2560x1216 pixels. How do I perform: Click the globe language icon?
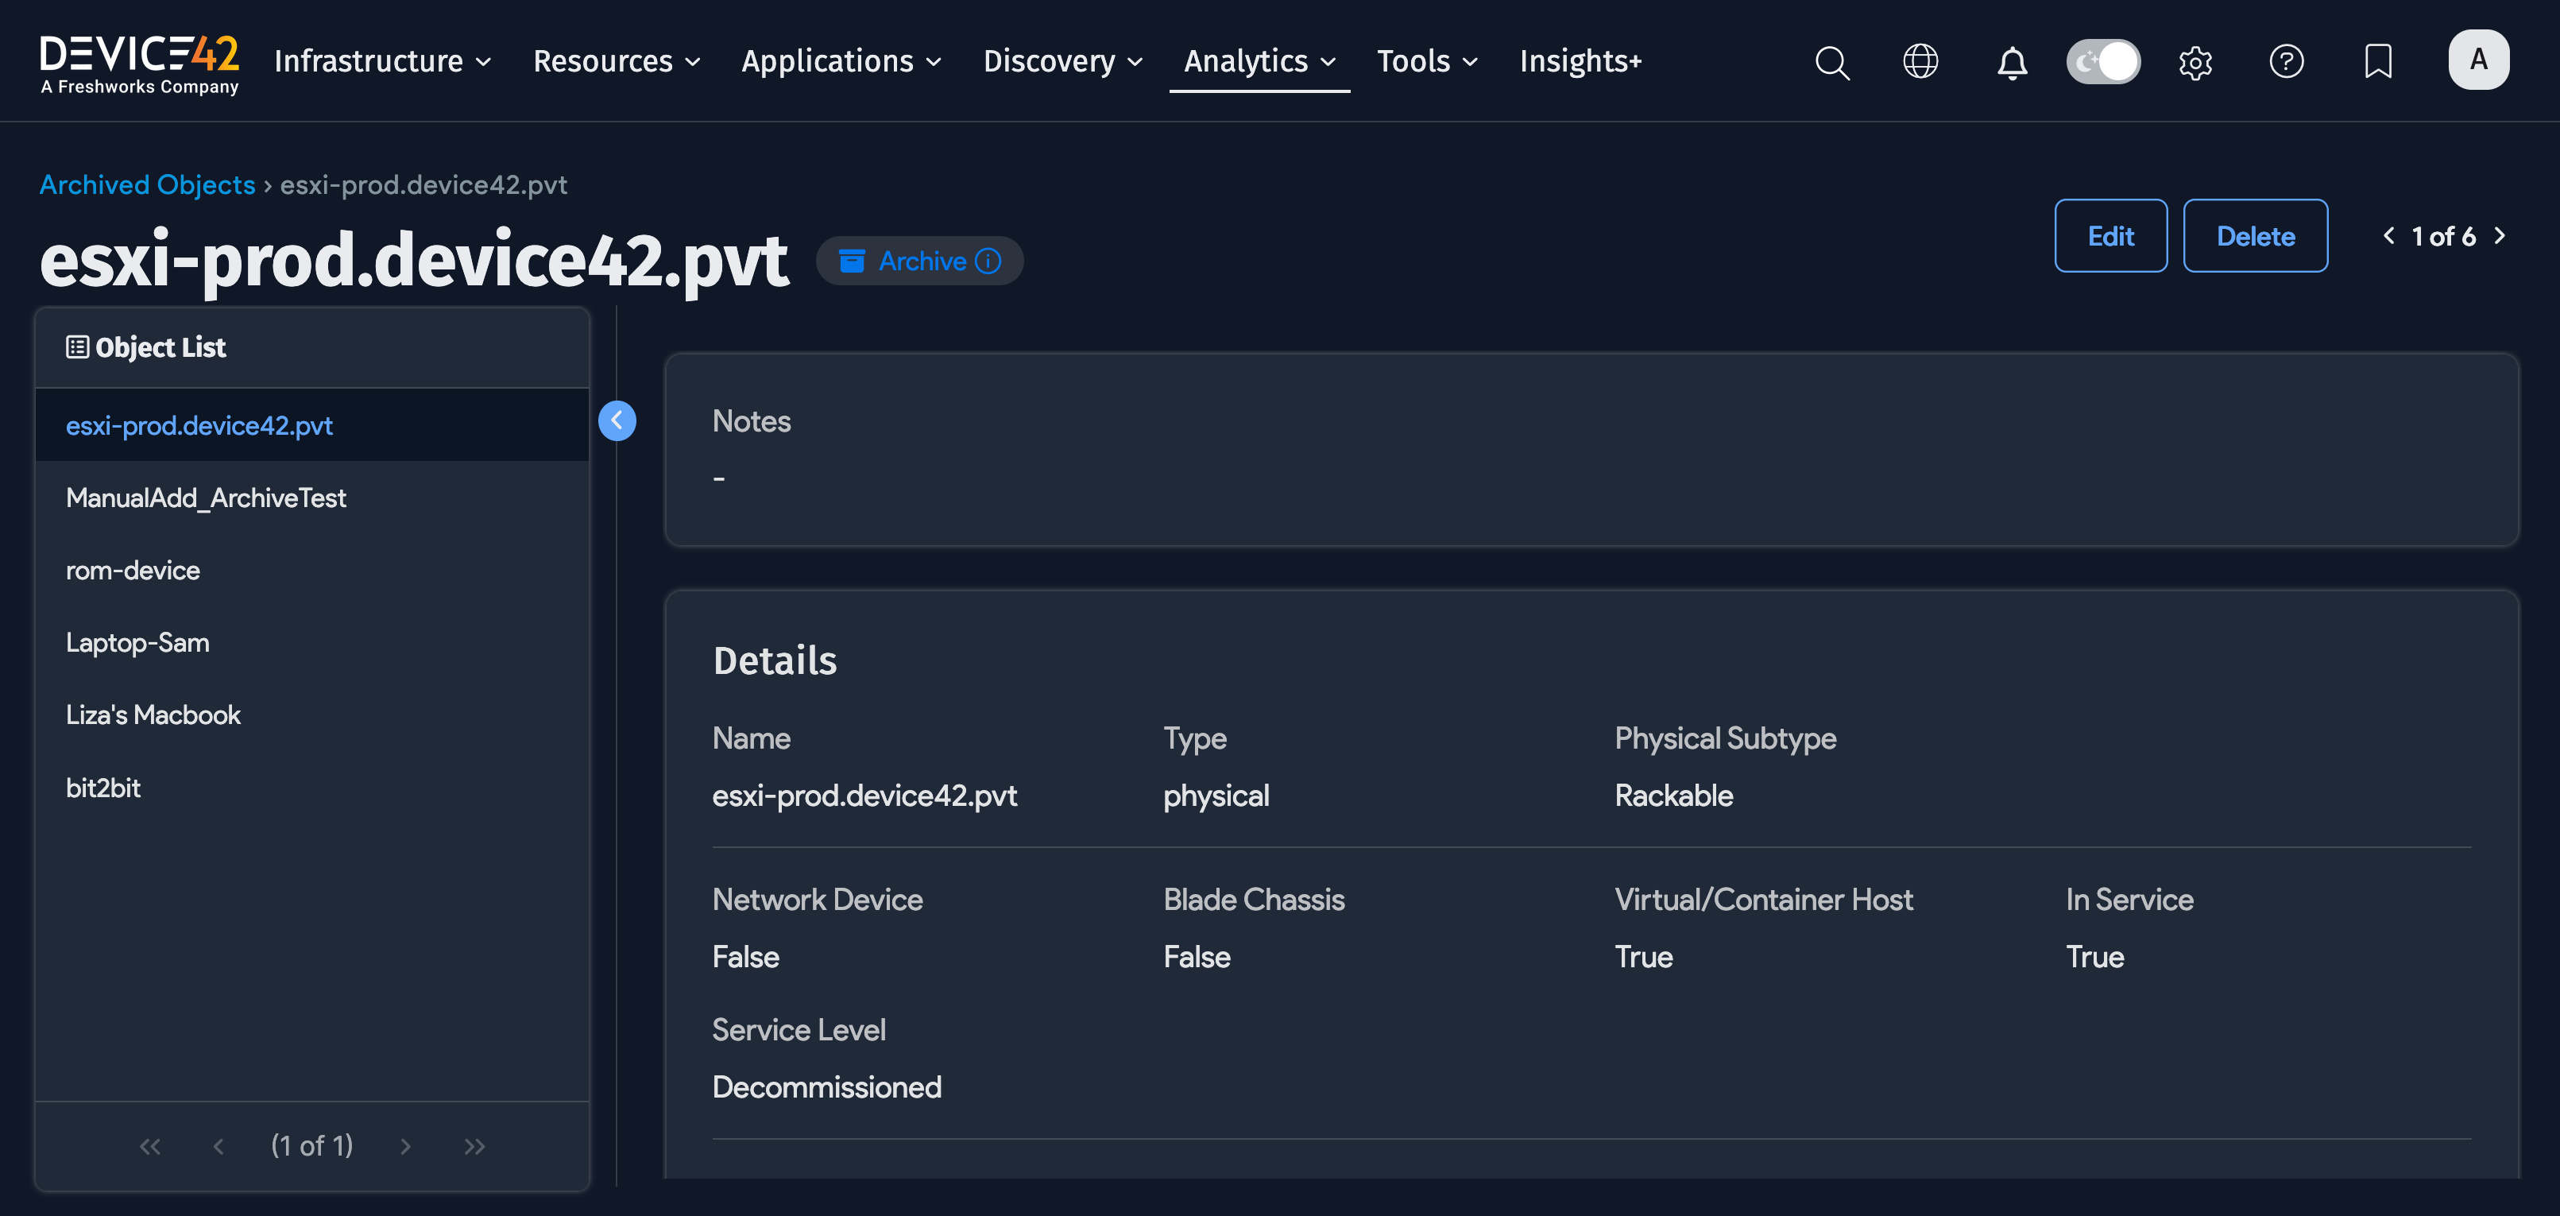(1920, 62)
